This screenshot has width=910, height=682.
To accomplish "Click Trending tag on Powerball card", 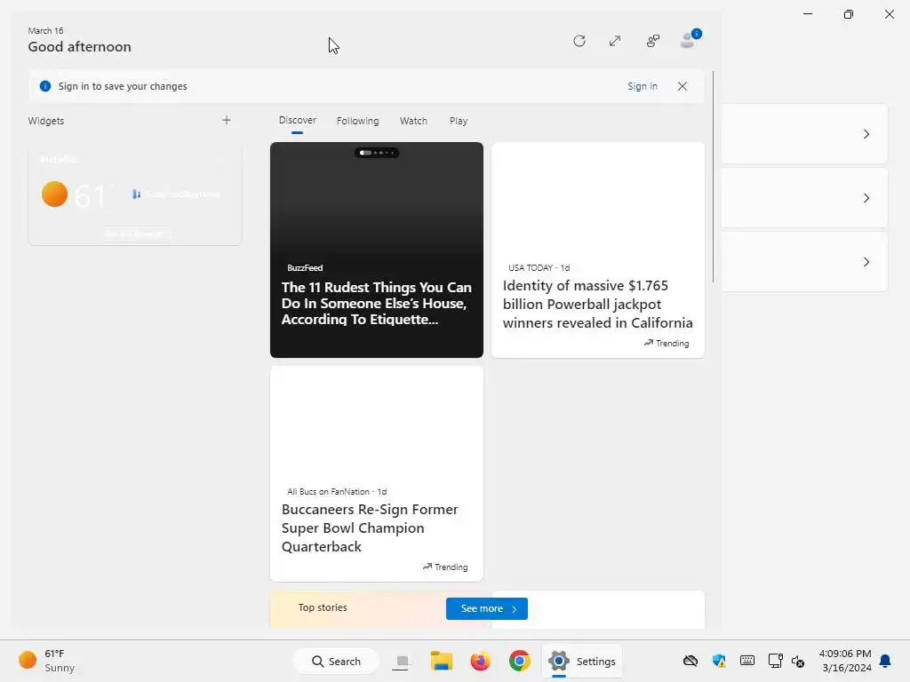I will (x=667, y=344).
